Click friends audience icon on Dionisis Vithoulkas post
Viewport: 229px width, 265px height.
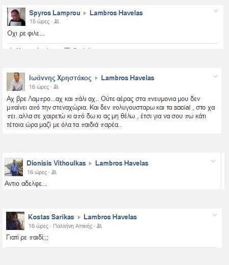[54, 172]
